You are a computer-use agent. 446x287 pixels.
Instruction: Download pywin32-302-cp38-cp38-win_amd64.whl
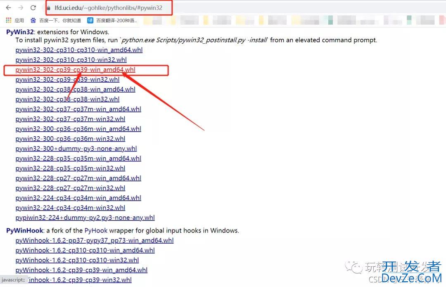click(x=76, y=89)
